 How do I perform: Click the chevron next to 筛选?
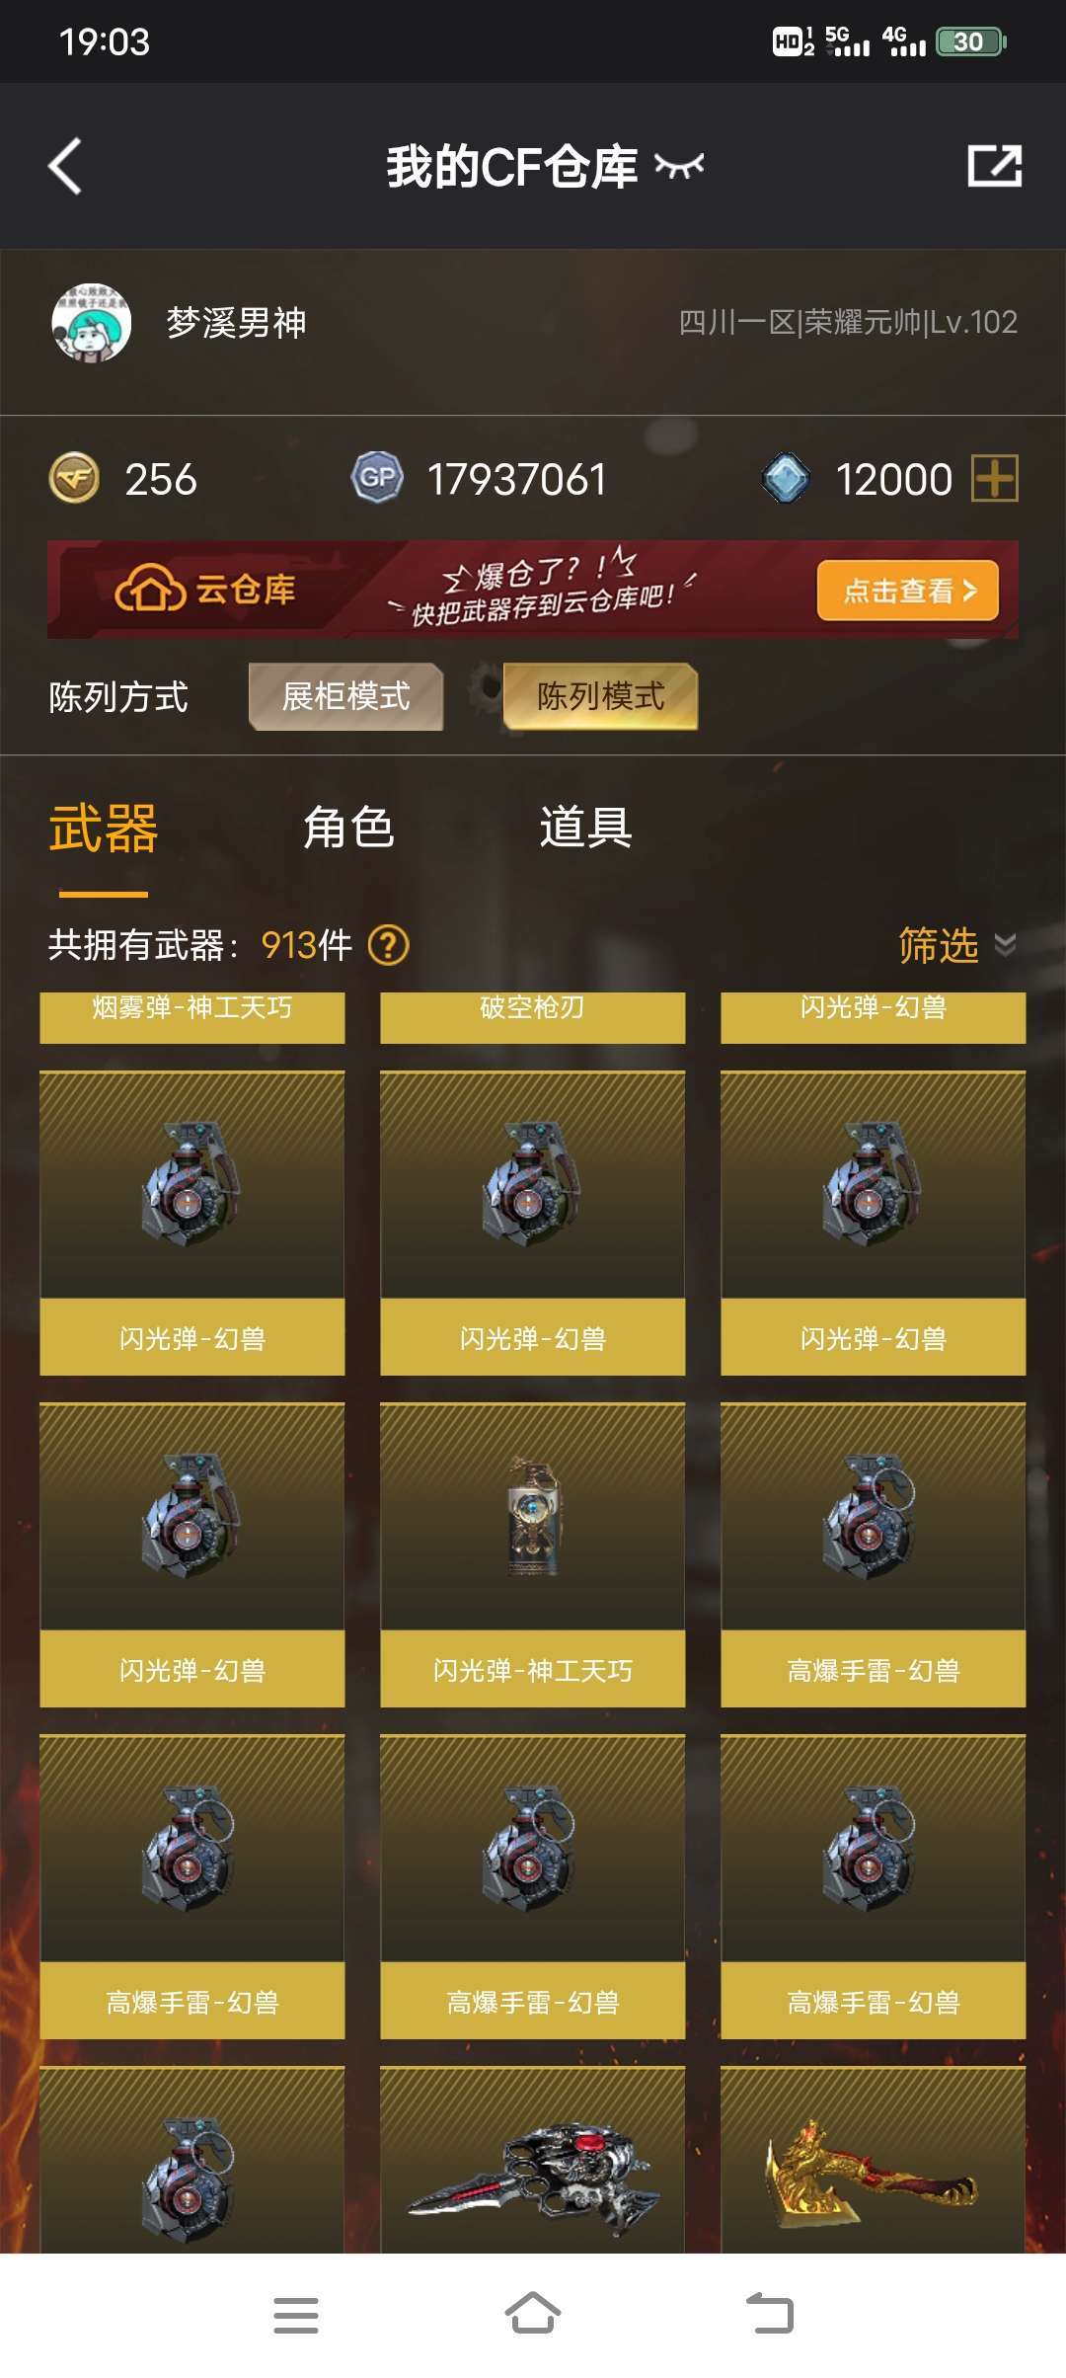(x=1005, y=945)
